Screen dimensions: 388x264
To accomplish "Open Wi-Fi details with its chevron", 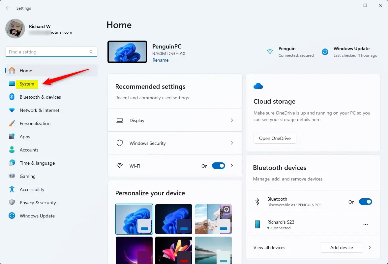I will pyautogui.click(x=232, y=166).
